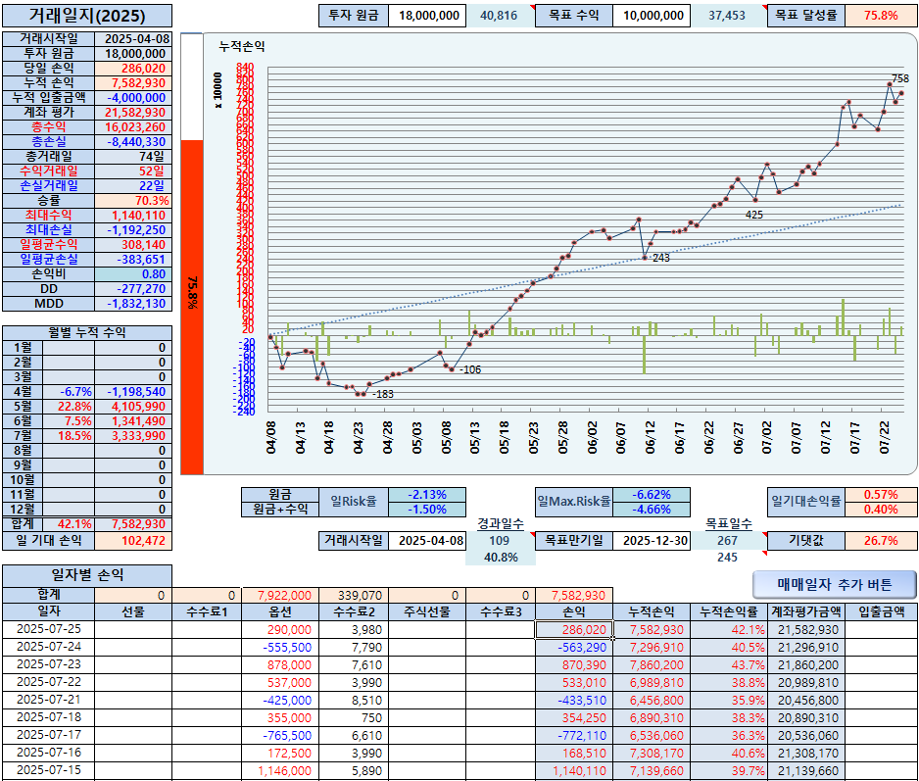Select the 거래일지(2025) title cell
Screen dimensions: 919x781
click(87, 16)
